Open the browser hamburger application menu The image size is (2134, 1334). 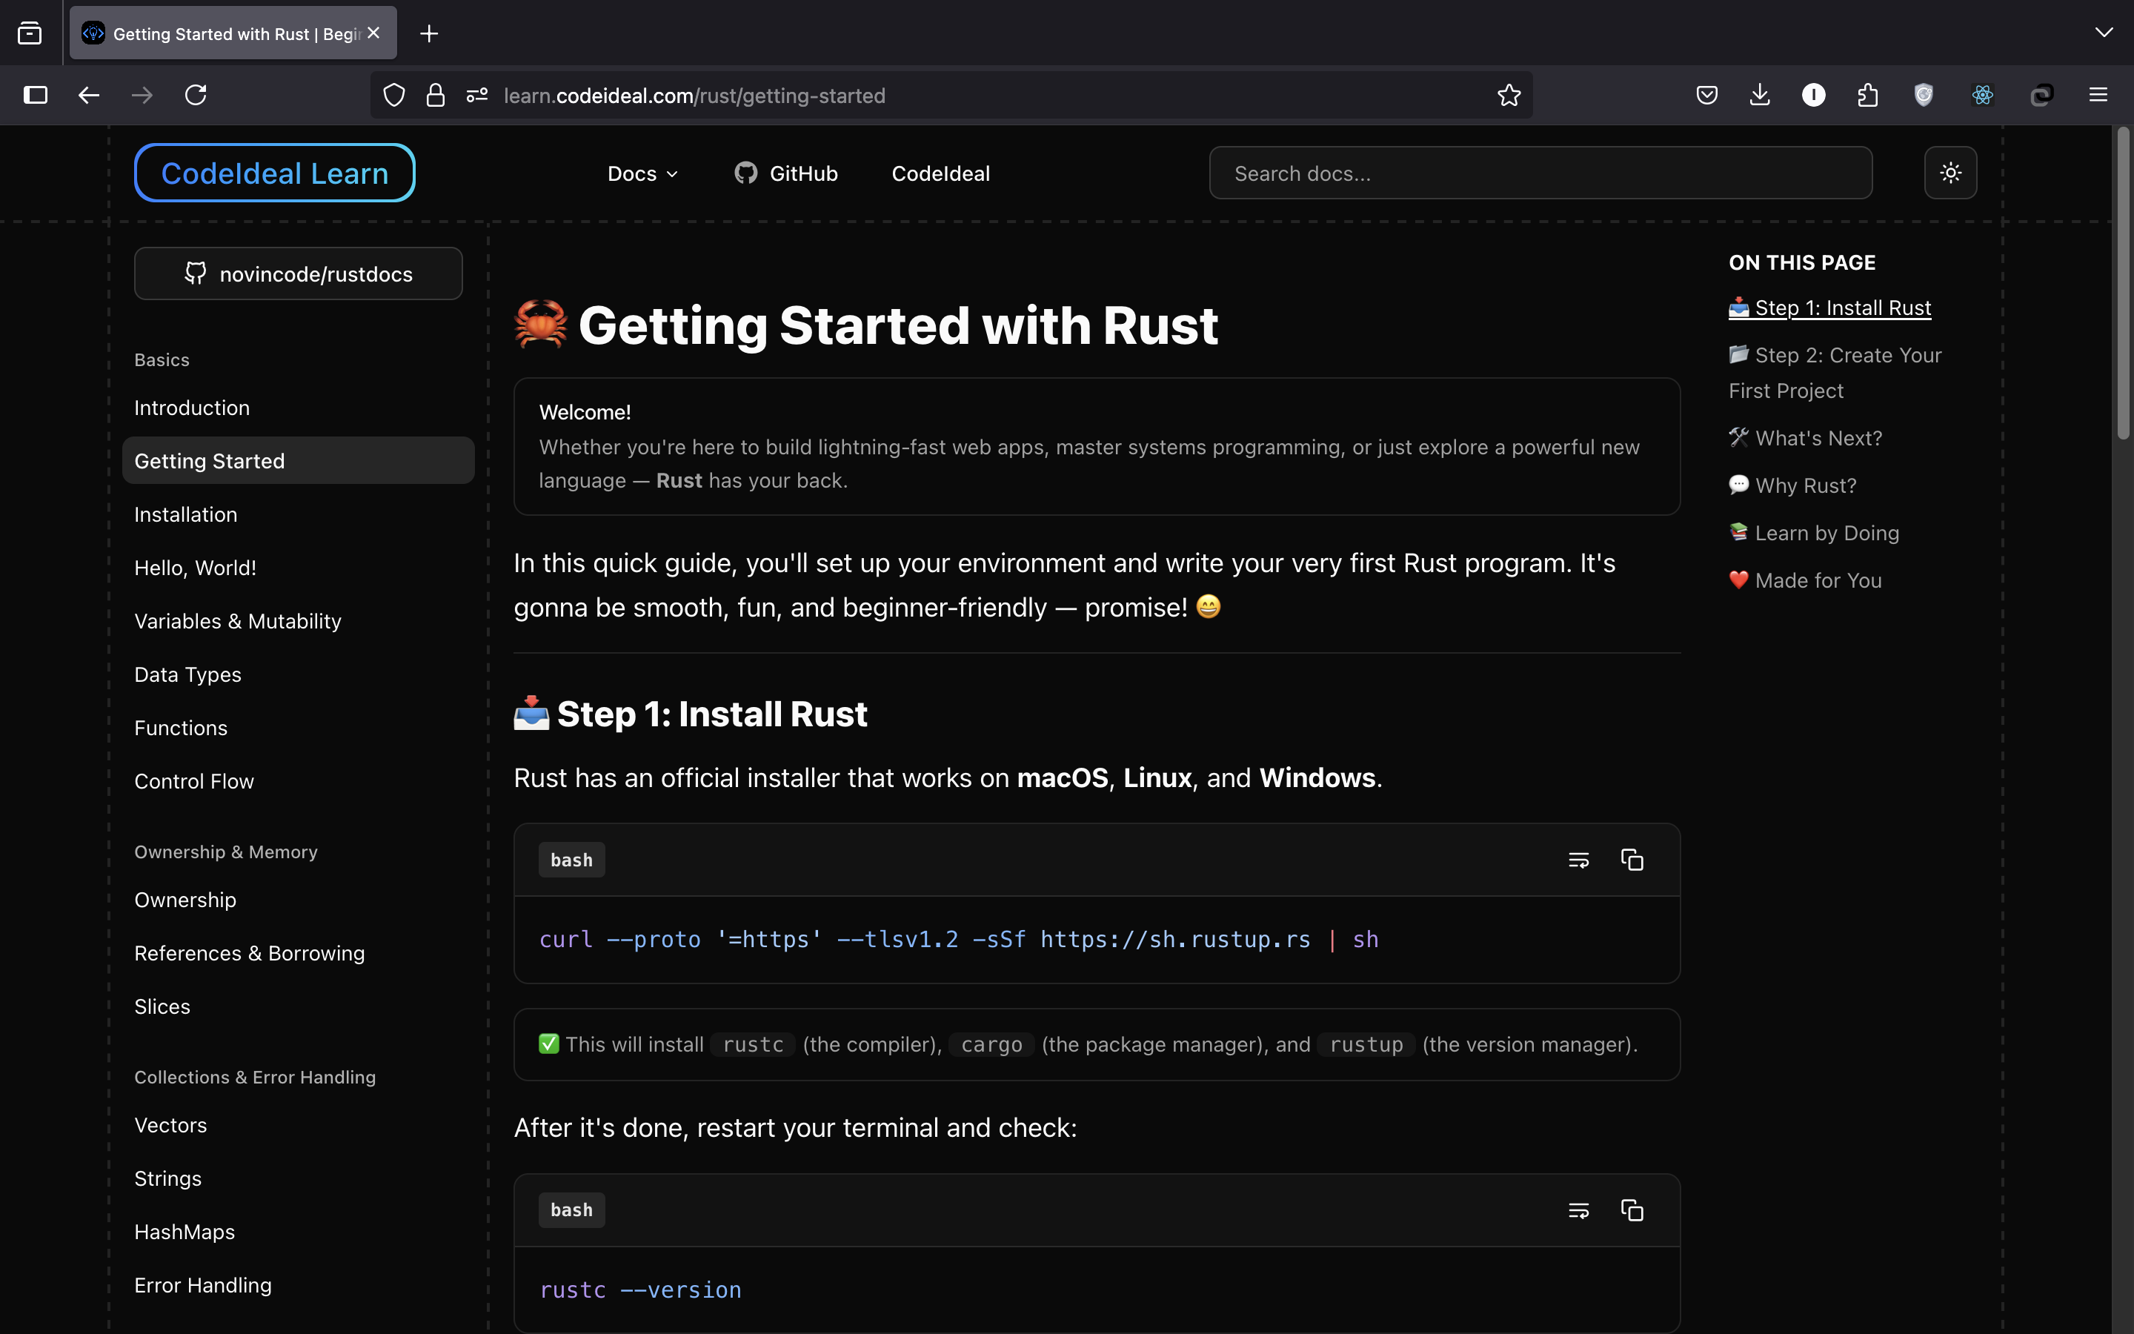2098,96
